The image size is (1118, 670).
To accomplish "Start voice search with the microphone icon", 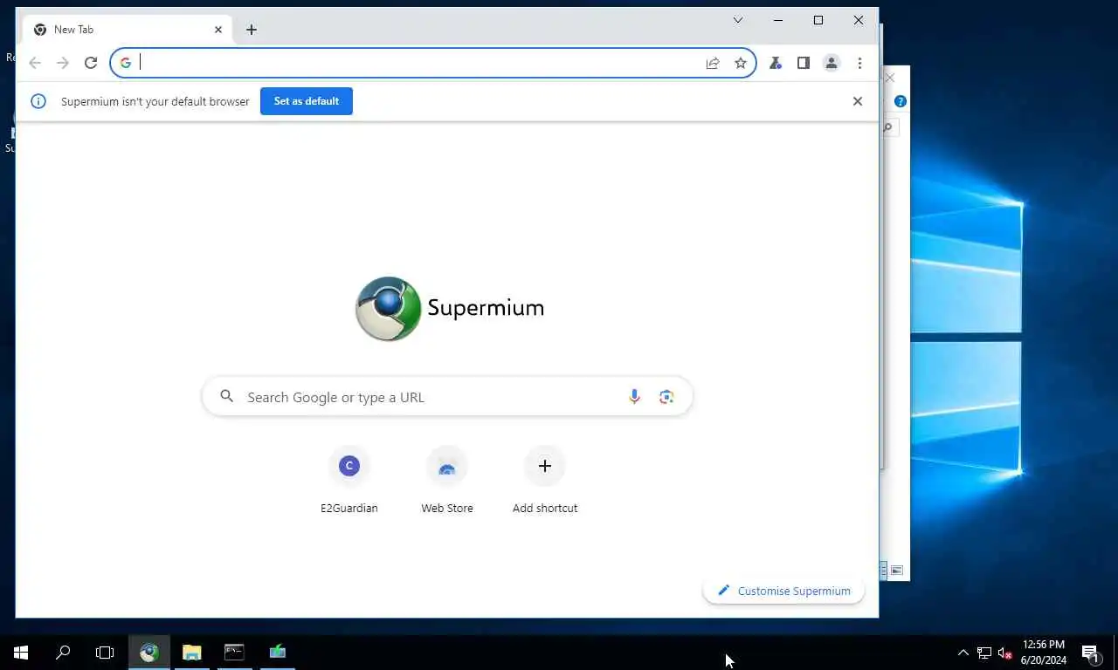I will 635,397.
